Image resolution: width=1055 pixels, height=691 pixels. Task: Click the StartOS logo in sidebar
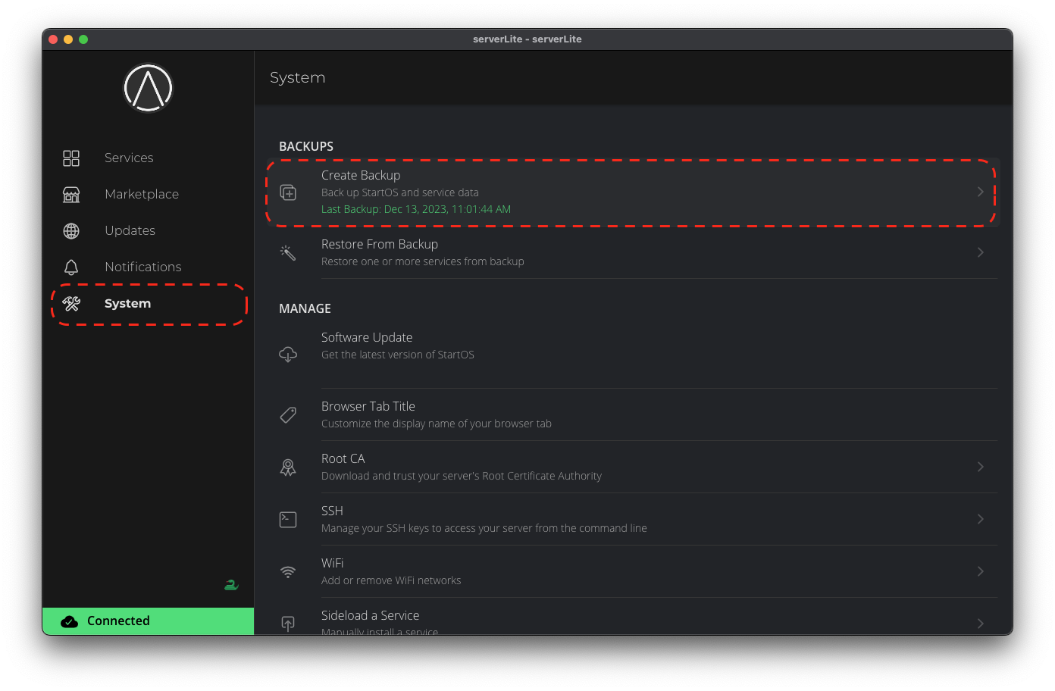click(149, 88)
